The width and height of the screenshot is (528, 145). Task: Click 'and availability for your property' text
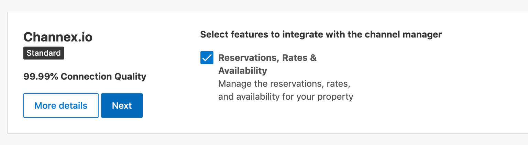pos(286,97)
